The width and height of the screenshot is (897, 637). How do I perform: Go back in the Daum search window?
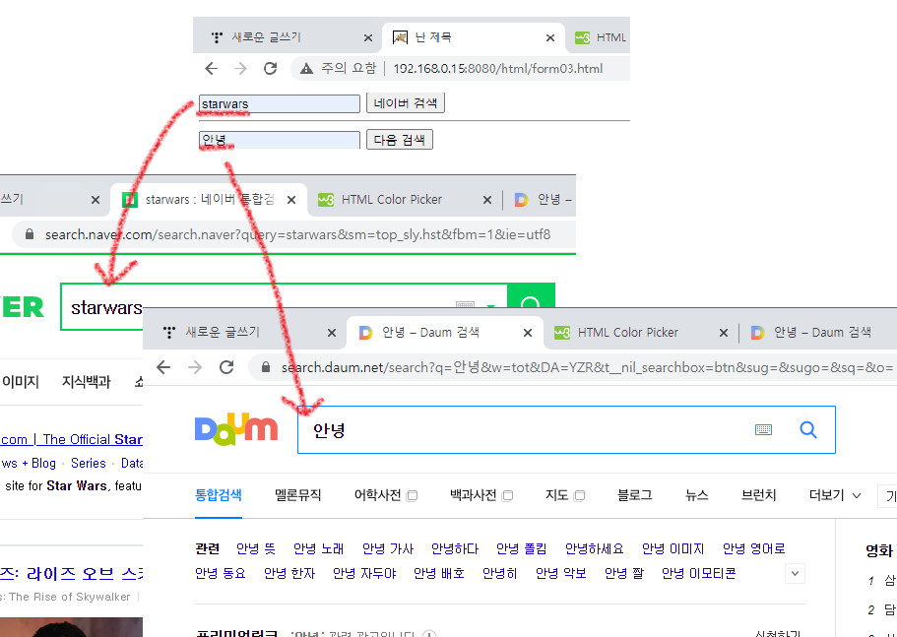coord(163,367)
